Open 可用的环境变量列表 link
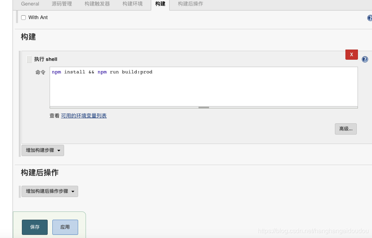 [84, 115]
